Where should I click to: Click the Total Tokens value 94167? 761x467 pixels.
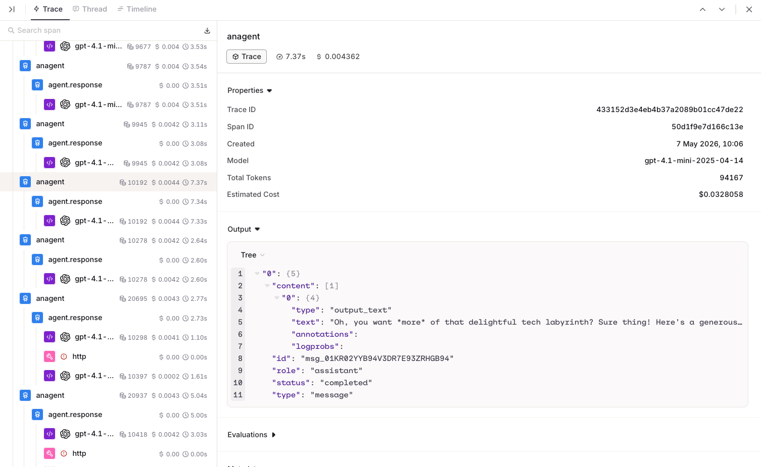731,178
